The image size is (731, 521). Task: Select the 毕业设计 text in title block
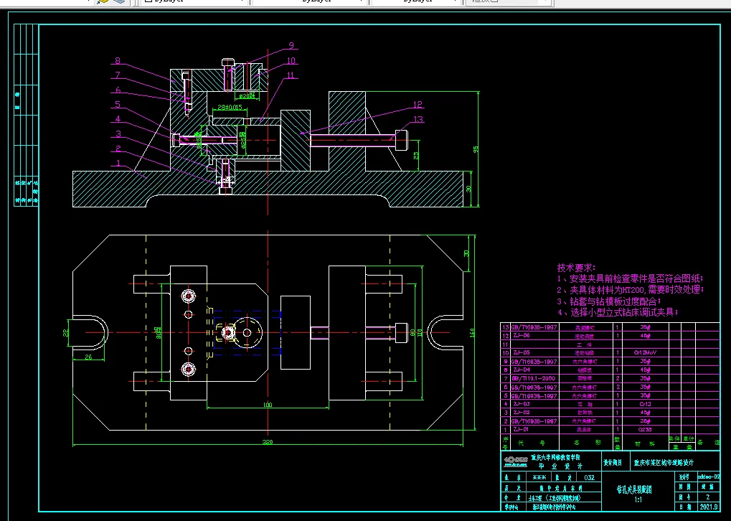560,466
